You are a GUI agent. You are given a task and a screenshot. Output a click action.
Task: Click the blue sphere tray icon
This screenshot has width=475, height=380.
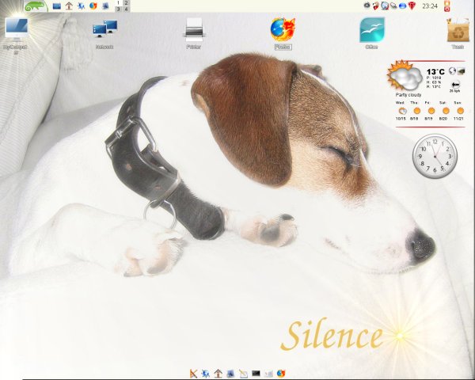coord(402,6)
